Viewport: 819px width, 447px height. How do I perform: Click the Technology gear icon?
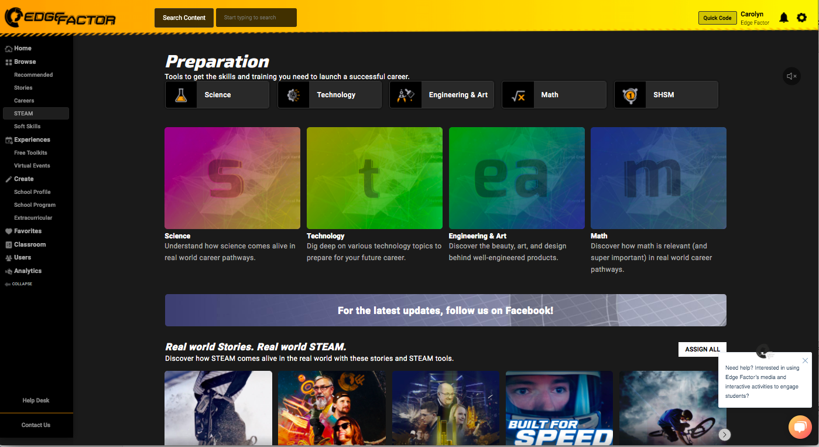coord(293,95)
